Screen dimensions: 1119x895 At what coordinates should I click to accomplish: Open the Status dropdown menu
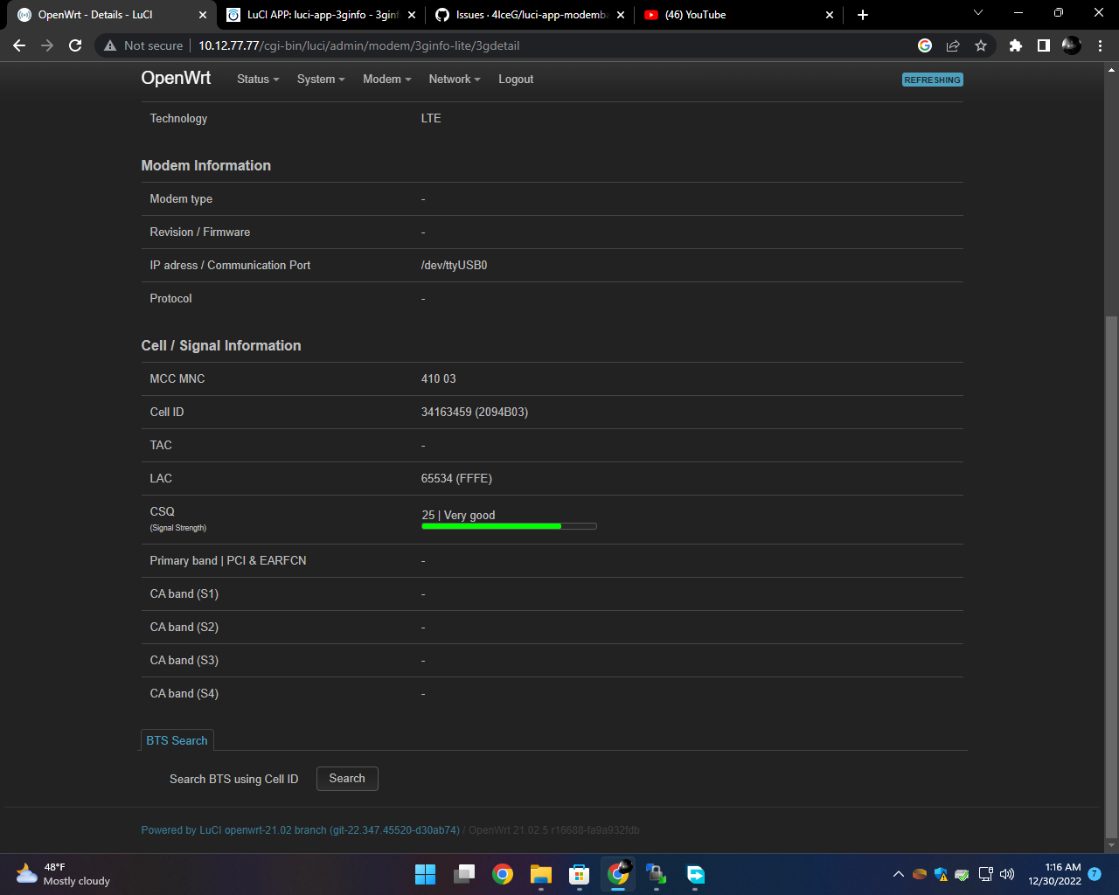(x=256, y=79)
